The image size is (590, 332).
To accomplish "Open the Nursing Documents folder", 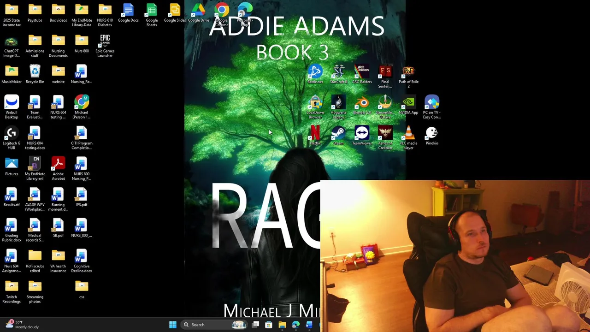I will click(x=58, y=46).
